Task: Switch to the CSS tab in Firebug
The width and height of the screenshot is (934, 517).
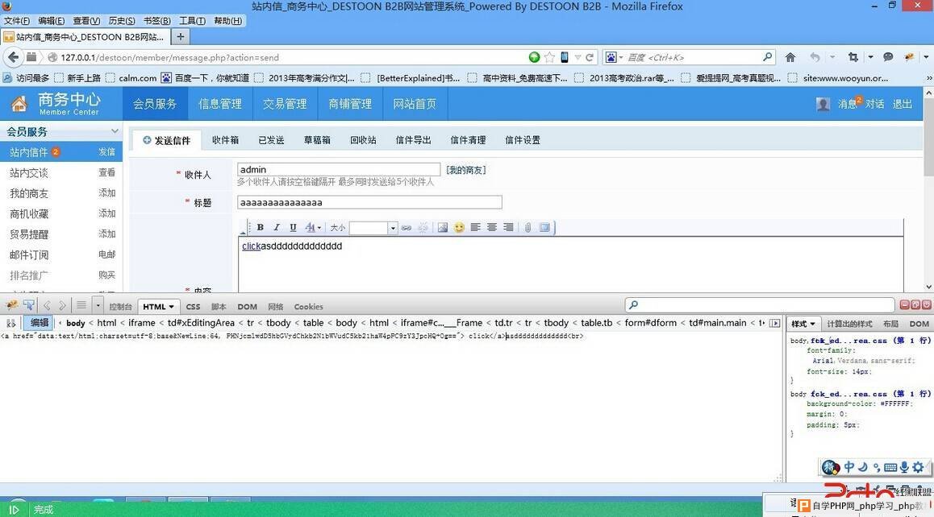Action: pyautogui.click(x=193, y=306)
